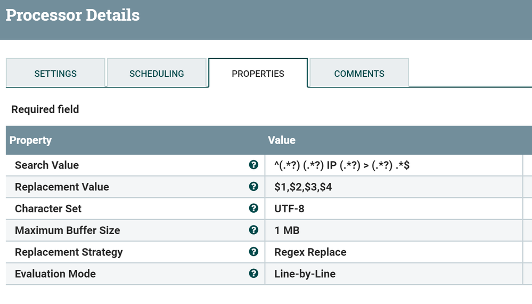Image resolution: width=532 pixels, height=304 pixels.
Task: Click help icon for Maximum Buffer Size
Action: point(253,230)
